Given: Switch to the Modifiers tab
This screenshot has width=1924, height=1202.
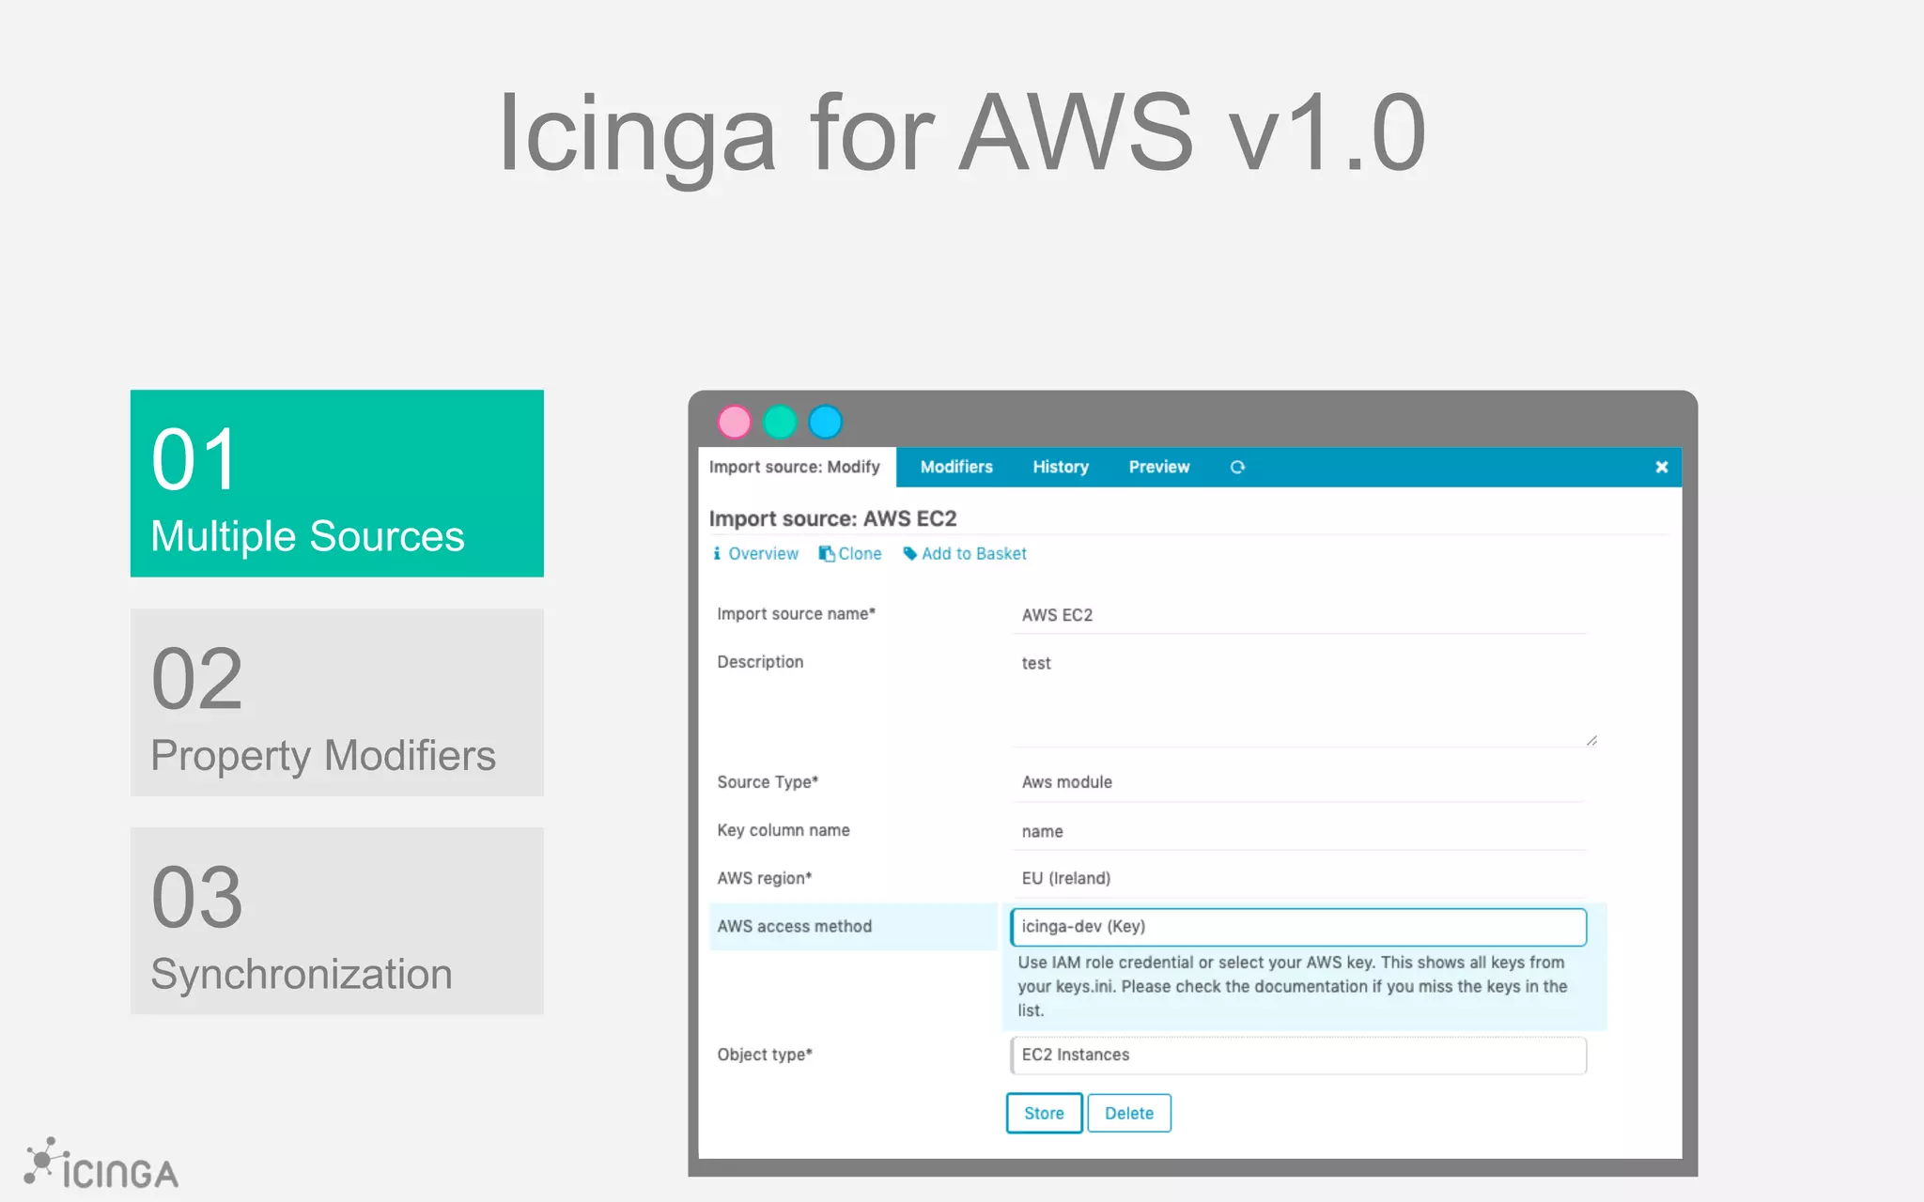Looking at the screenshot, I should tap(956, 467).
